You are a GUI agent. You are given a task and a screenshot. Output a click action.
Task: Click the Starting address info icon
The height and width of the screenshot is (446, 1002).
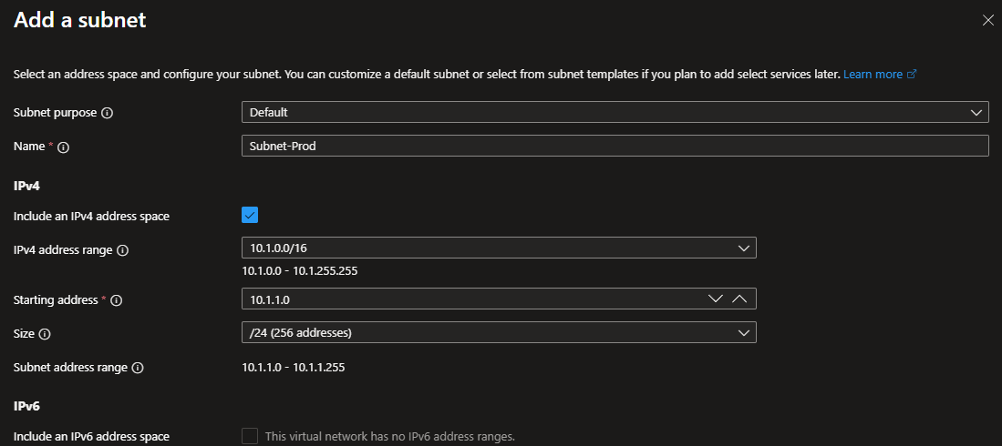click(x=117, y=299)
